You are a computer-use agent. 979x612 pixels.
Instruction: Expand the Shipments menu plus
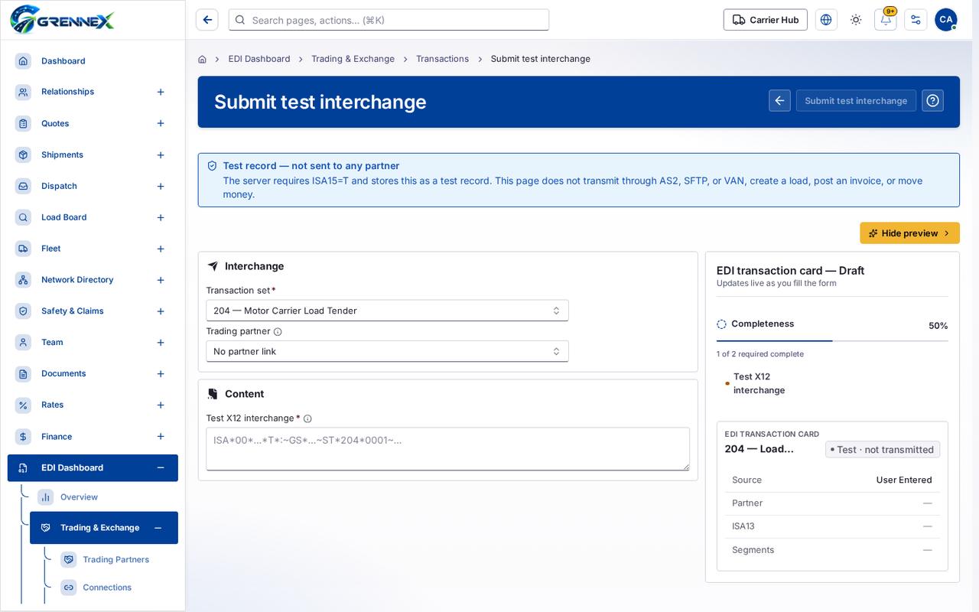161,155
